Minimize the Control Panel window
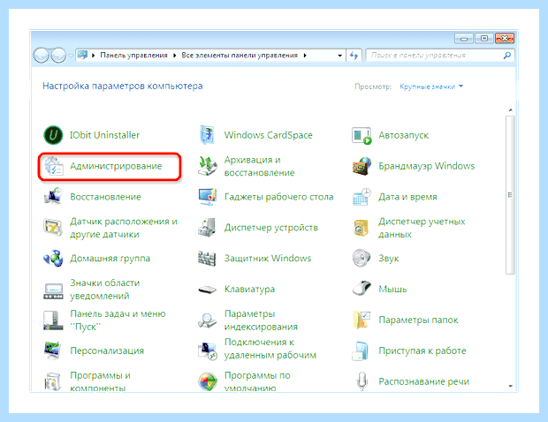548x422 pixels. point(464,38)
